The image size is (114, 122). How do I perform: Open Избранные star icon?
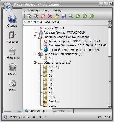pos(12,51)
